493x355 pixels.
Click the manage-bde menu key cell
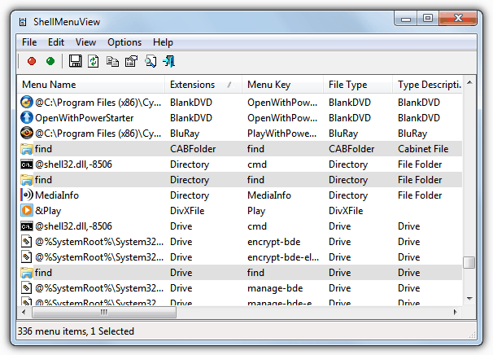(275, 288)
